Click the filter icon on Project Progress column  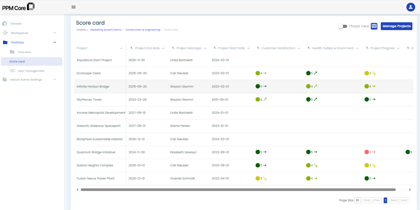(x=367, y=48)
